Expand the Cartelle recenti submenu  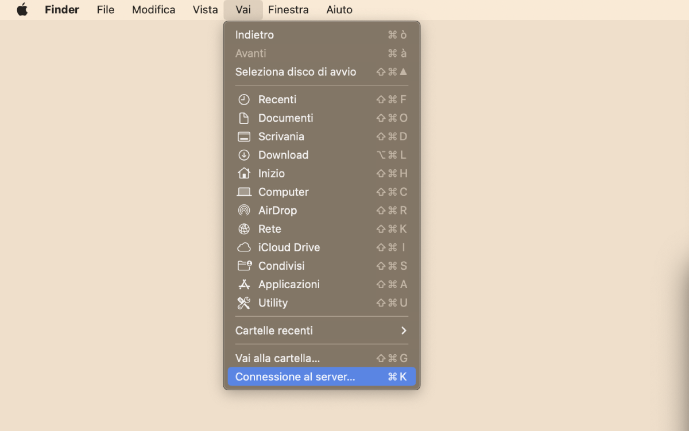322,331
